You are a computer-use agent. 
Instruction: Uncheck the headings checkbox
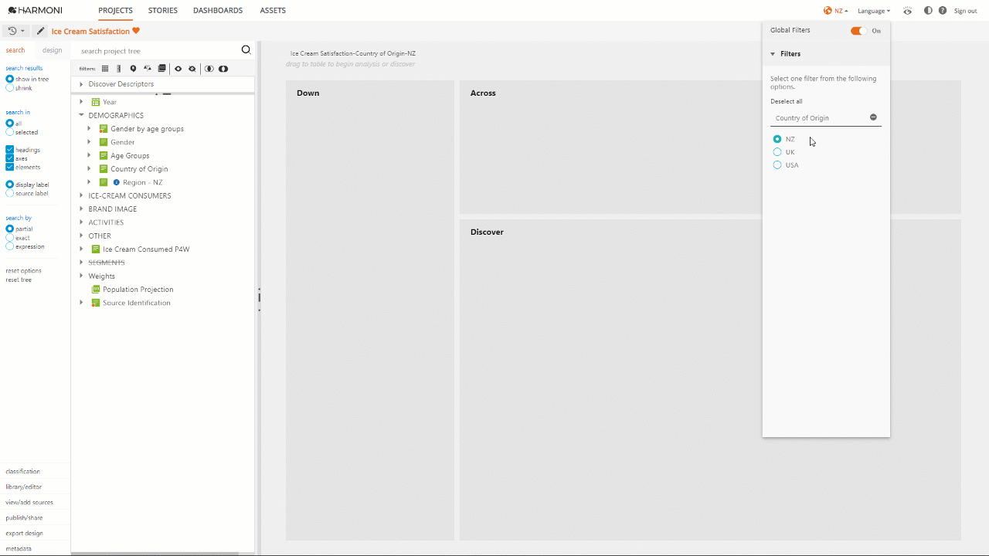[x=10, y=150]
